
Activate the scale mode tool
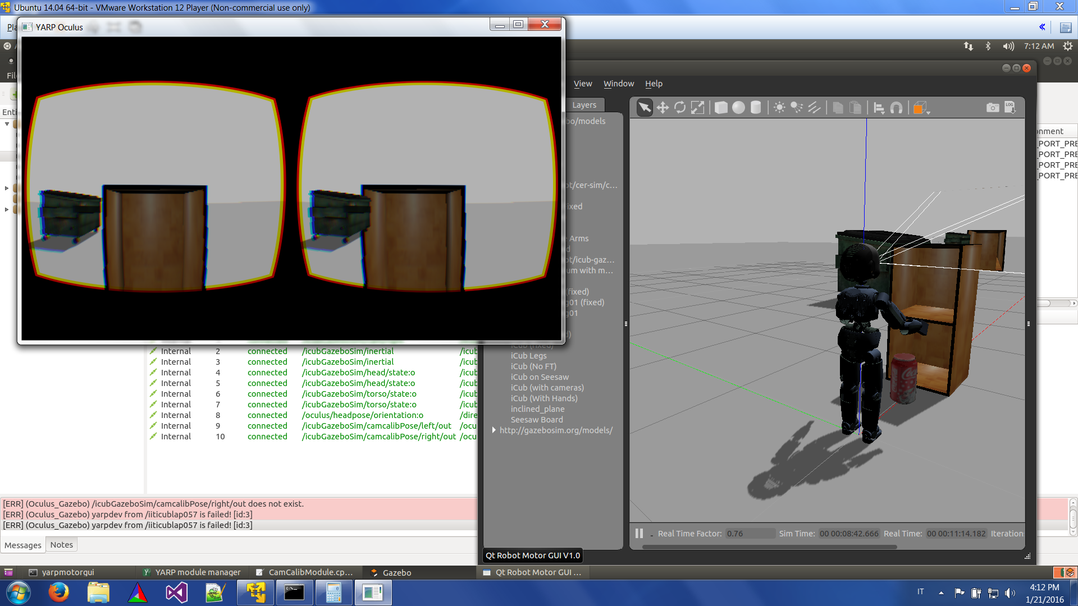tap(697, 108)
